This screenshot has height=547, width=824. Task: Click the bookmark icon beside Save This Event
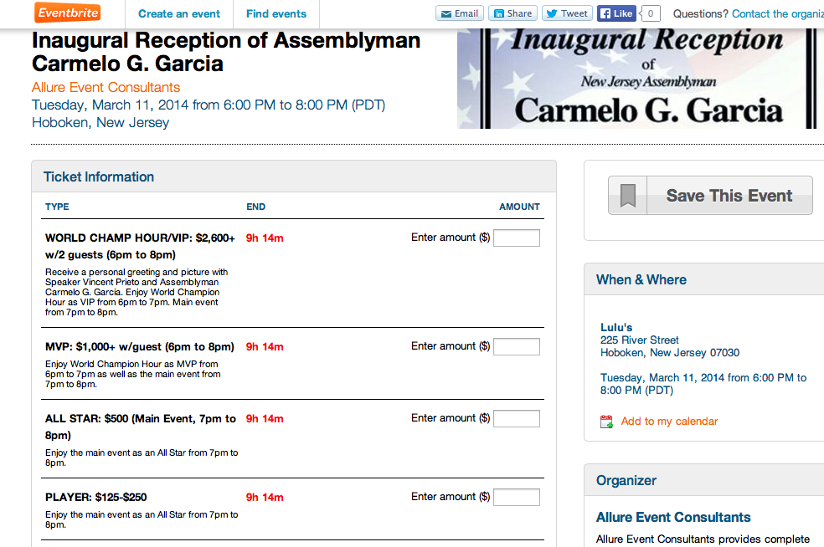tap(627, 196)
